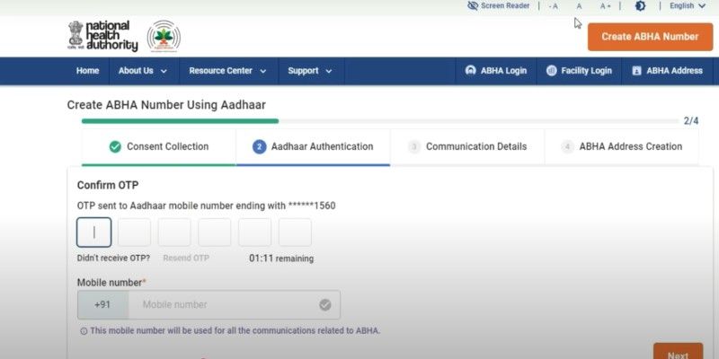Focus the first OTP digit box
719x359 pixels.
click(x=94, y=232)
